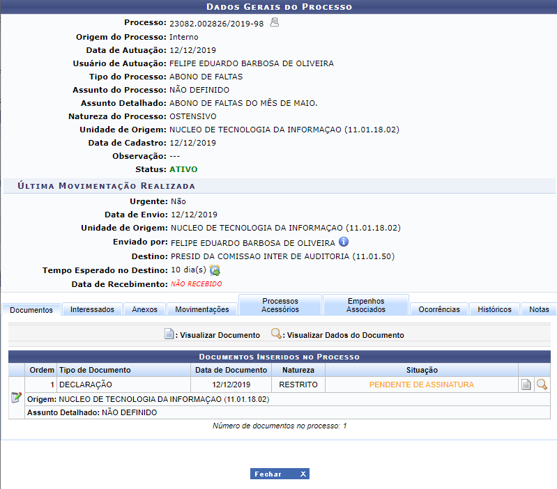The height and width of the screenshot is (489, 557).
Task: Click the clock icon next to 10 dia(s)
Action: (215, 270)
